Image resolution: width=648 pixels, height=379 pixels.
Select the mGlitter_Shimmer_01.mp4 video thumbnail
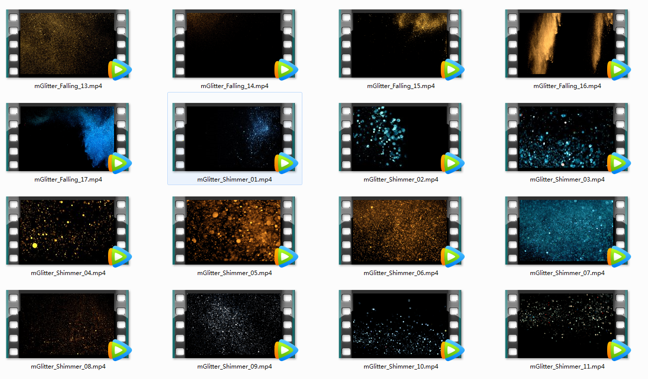click(234, 137)
